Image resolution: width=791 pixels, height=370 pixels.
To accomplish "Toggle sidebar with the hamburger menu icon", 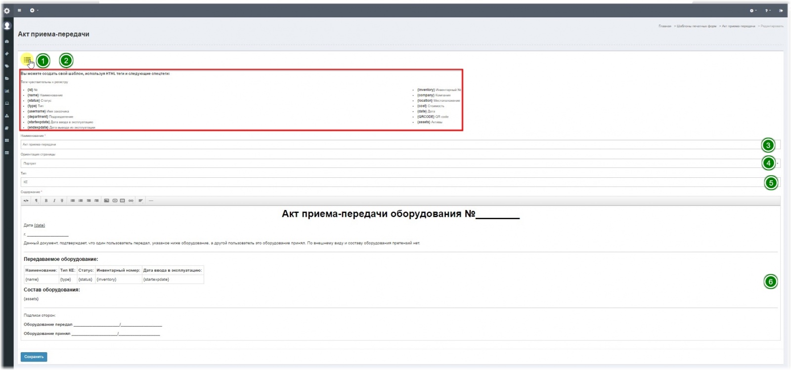I will tap(19, 10).
